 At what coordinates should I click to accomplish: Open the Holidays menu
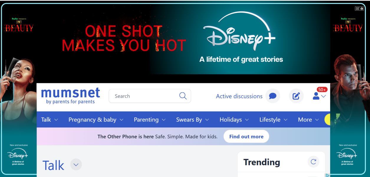[234, 119]
